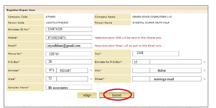Click the Phone No input field
Image resolution: width=216 pixels, height=108 pixels.
69,54
